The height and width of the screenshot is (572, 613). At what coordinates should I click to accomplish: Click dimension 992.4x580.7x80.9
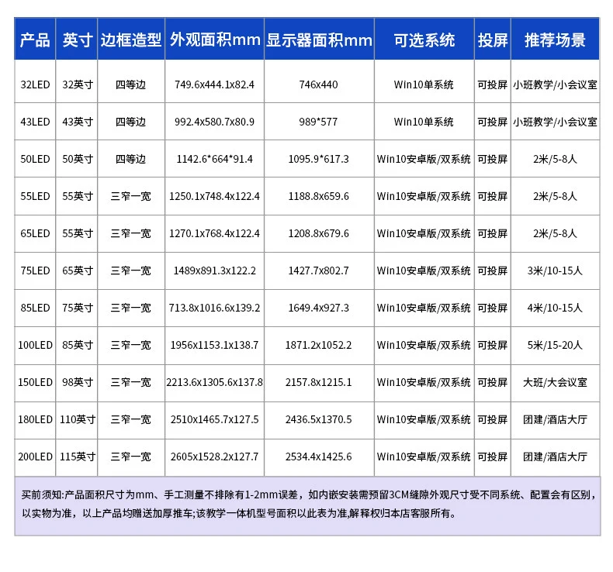pyautogui.click(x=214, y=122)
